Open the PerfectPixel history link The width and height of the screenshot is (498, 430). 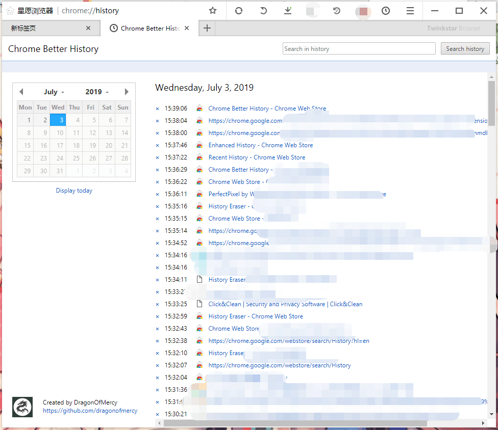(297, 194)
